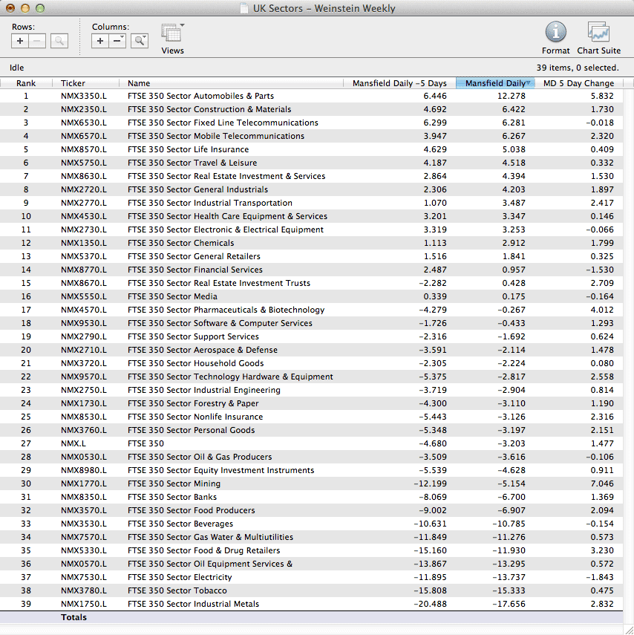This screenshot has height=635, width=634.
Task: Click the MD 5 Day Change header
Action: click(578, 83)
